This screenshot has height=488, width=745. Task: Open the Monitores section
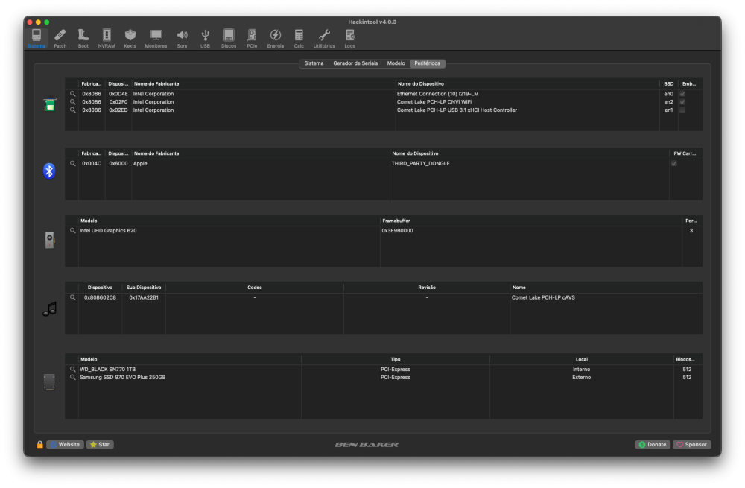click(156, 39)
